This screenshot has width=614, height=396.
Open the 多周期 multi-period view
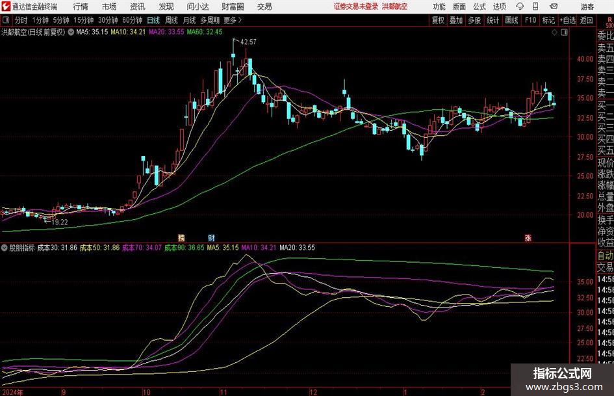click(210, 20)
